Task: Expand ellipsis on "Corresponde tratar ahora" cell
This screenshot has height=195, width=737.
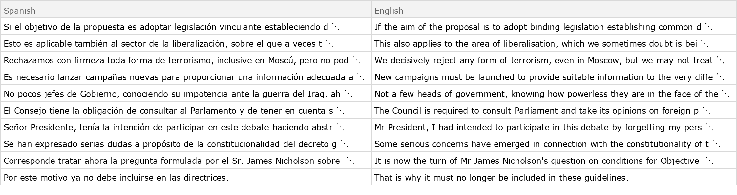Action: (350, 161)
